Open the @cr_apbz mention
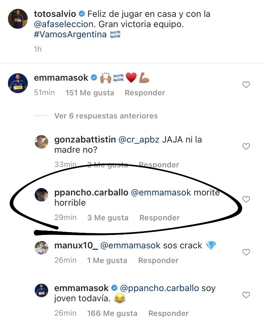 click(x=139, y=140)
